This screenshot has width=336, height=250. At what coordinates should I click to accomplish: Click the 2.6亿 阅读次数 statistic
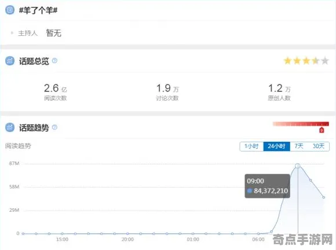point(56,92)
